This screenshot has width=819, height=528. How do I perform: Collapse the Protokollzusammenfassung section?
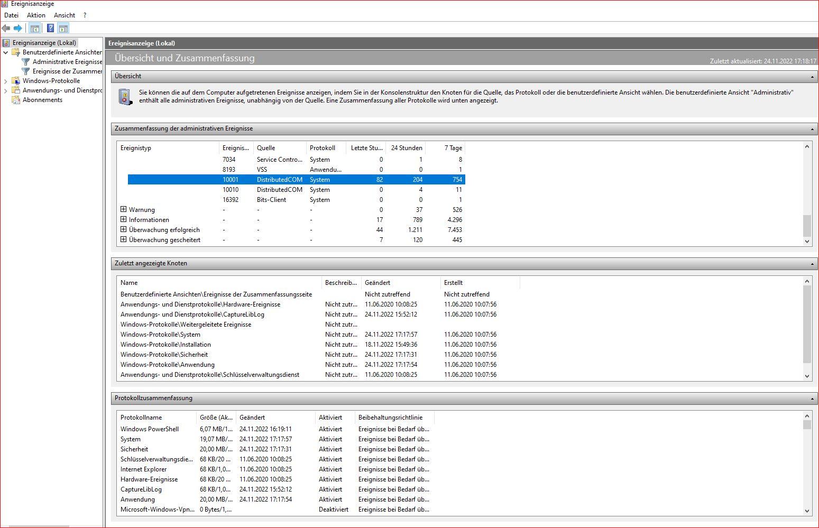pos(812,399)
